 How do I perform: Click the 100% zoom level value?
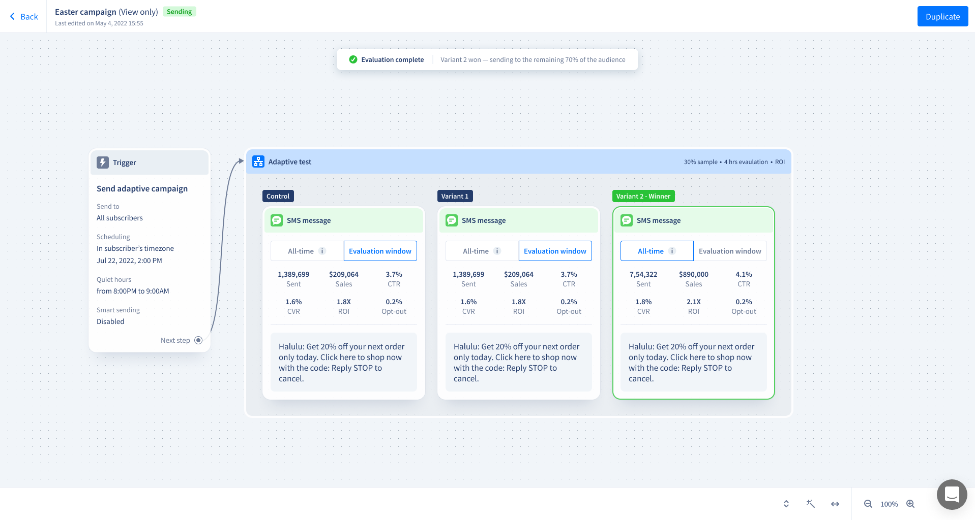(889, 504)
